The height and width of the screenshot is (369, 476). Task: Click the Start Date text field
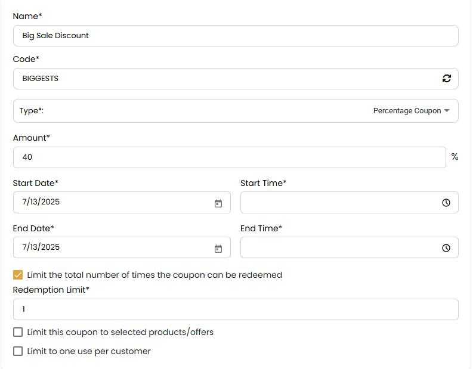tap(113, 202)
